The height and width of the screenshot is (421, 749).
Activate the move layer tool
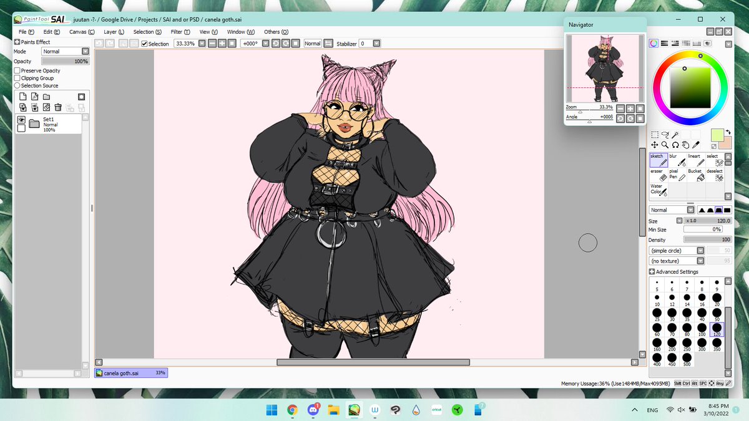click(655, 144)
